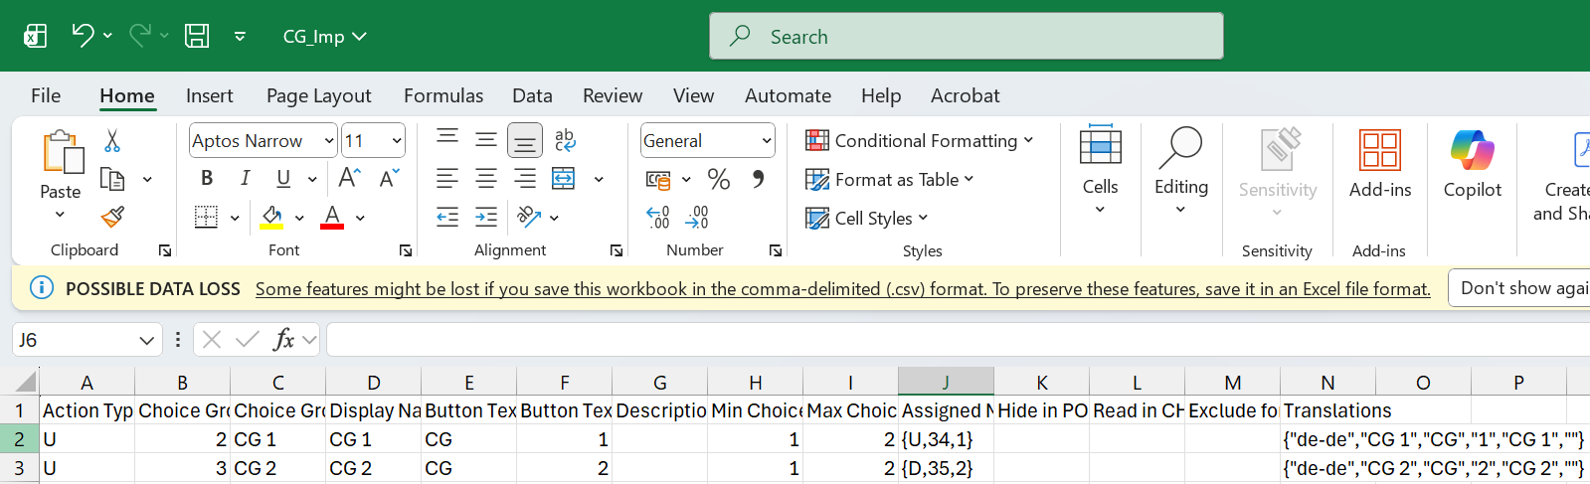Open Copilot from the ribbon

tap(1472, 164)
